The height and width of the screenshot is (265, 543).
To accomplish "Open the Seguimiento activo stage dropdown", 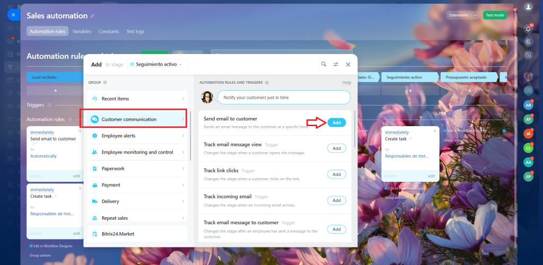I will tap(157, 64).
